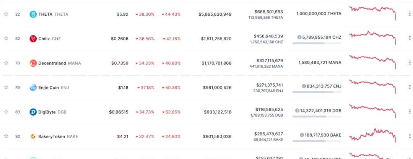413x159 pixels.
Task: Click the THETA coin logo
Action: click(33, 14)
